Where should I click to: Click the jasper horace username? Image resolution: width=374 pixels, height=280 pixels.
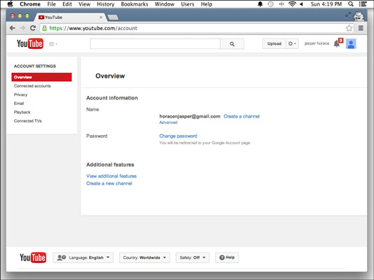pyautogui.click(x=316, y=43)
